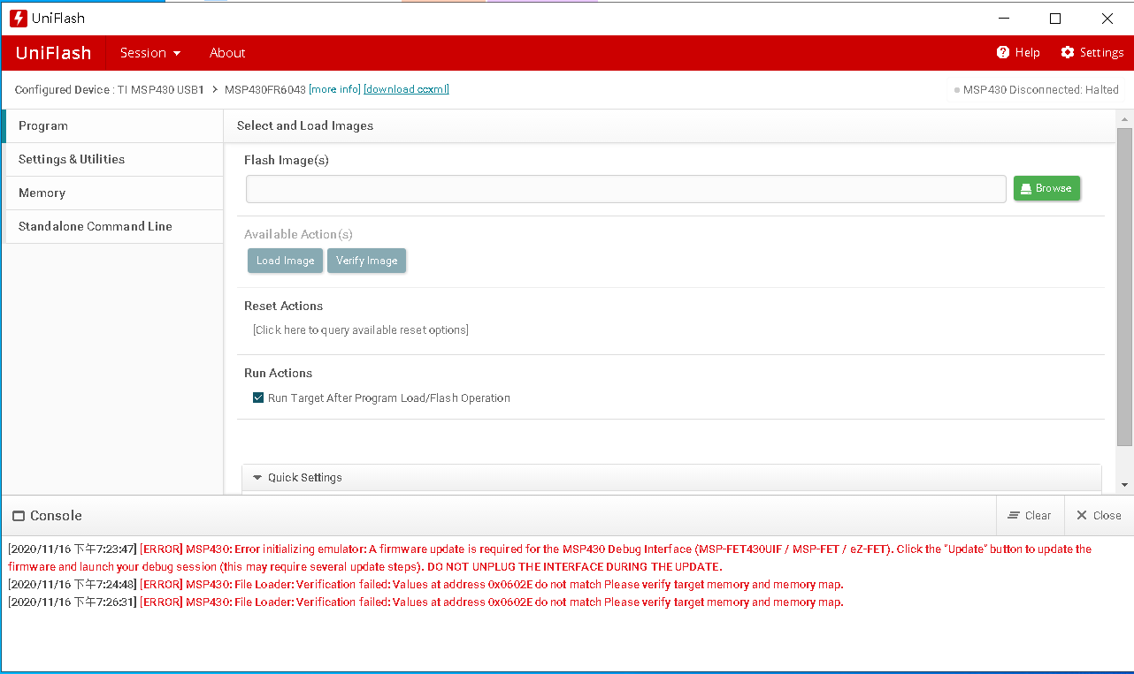Click the Reset Actions heading
Viewport: 1134px width, 674px height.
284,306
